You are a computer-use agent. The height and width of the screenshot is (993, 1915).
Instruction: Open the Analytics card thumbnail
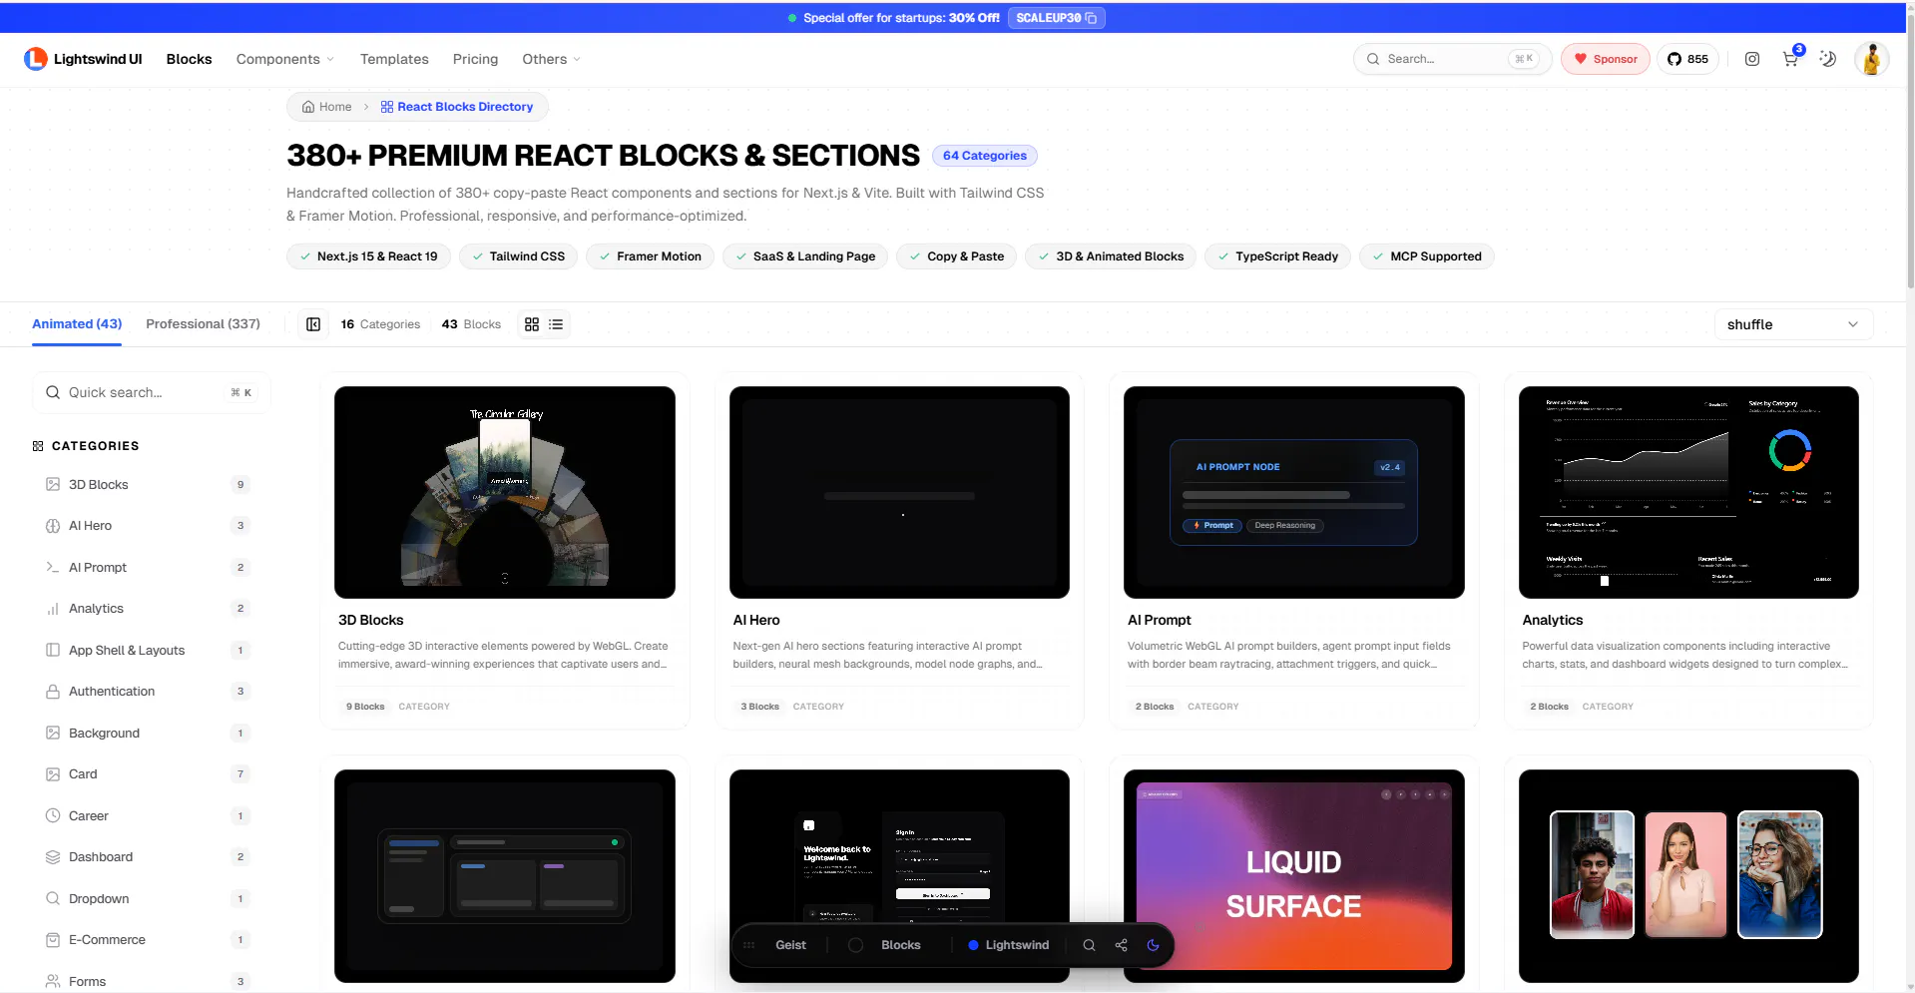point(1688,492)
